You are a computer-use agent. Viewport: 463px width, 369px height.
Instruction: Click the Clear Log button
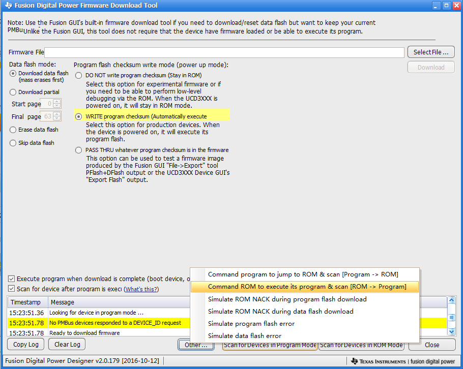(67, 344)
